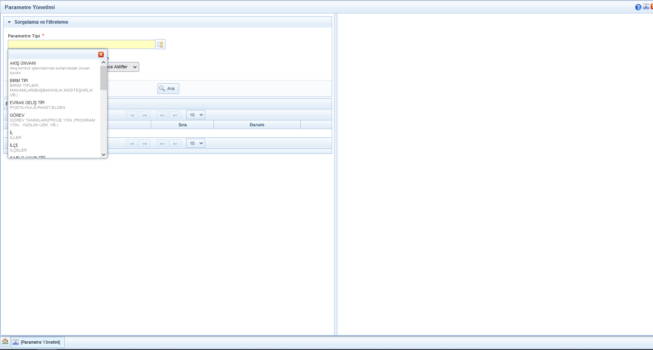Go to first page in upper paginator
653x350 pixels.
pyautogui.click(x=132, y=115)
